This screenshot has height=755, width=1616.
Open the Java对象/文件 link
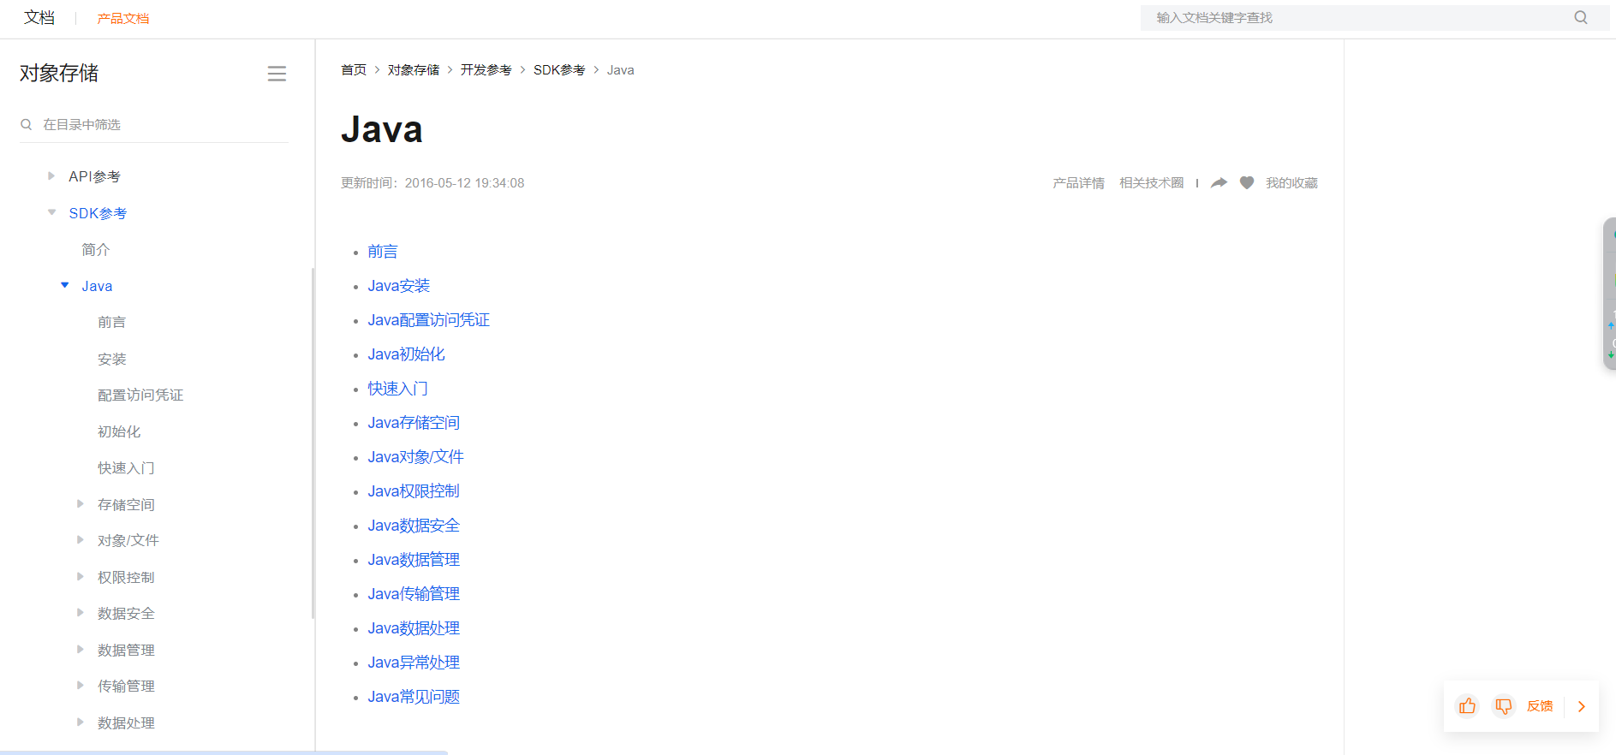(x=416, y=456)
